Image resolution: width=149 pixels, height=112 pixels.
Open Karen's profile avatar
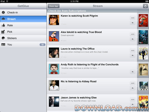tap(54, 20)
